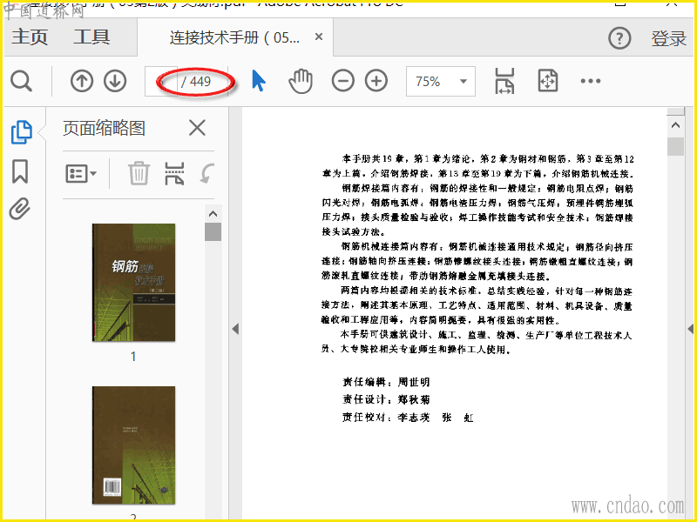Open the search (magnifier) tool
This screenshot has height=522, width=697.
(21, 81)
